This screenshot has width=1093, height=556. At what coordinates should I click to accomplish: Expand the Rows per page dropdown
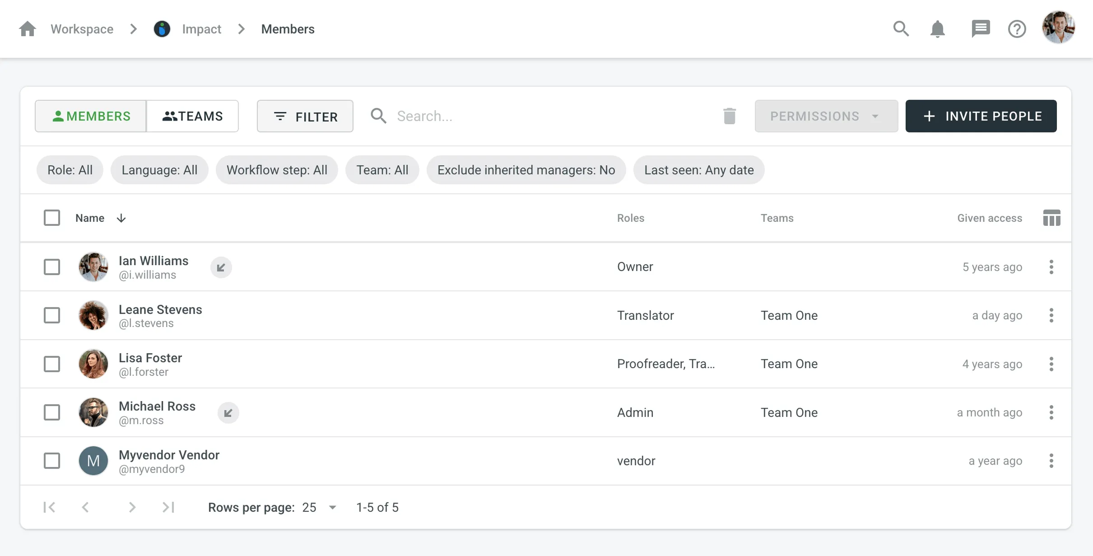(x=319, y=508)
